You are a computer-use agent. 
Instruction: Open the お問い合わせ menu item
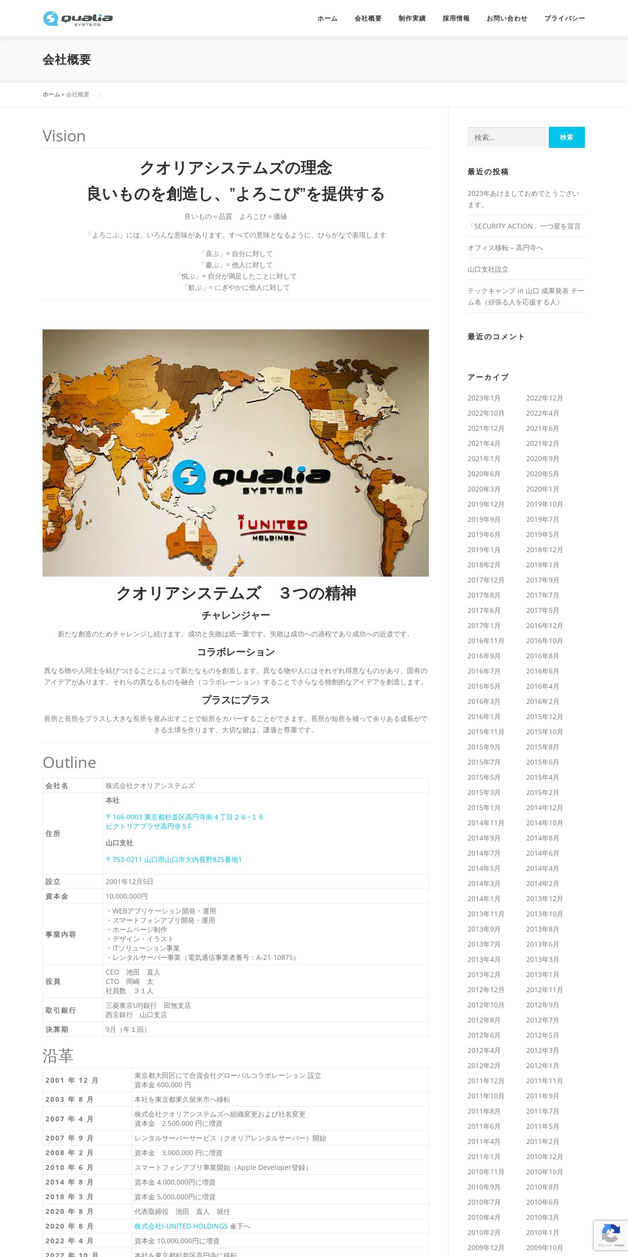[x=507, y=19]
